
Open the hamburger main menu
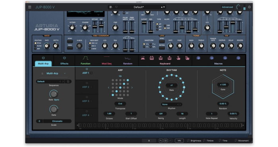point(30,7)
